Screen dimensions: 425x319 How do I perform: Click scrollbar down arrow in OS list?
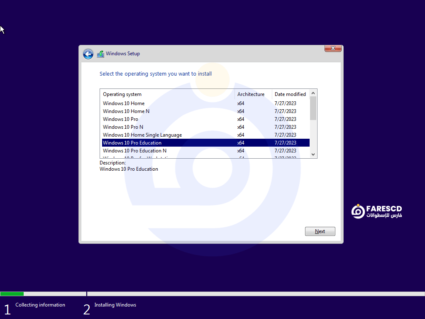point(313,155)
